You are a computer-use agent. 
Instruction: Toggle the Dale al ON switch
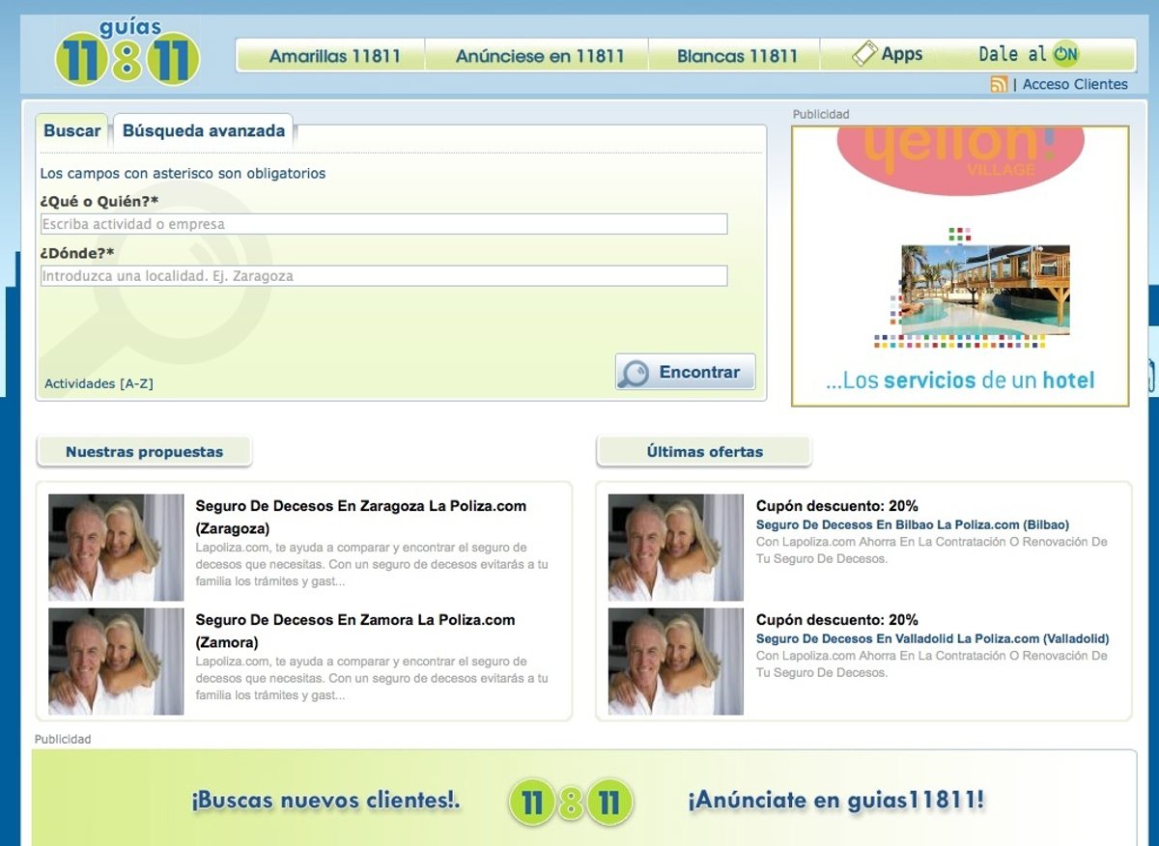1065,54
